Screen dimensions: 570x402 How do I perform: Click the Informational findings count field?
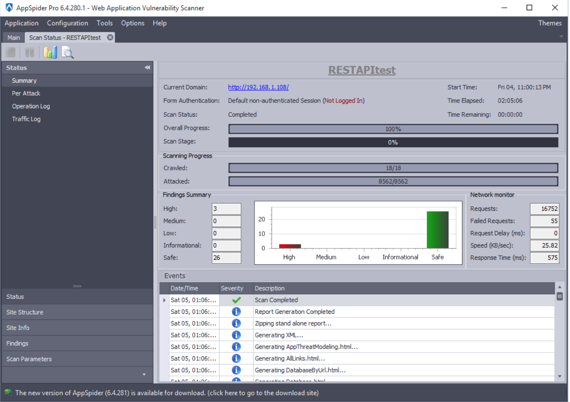coord(227,246)
